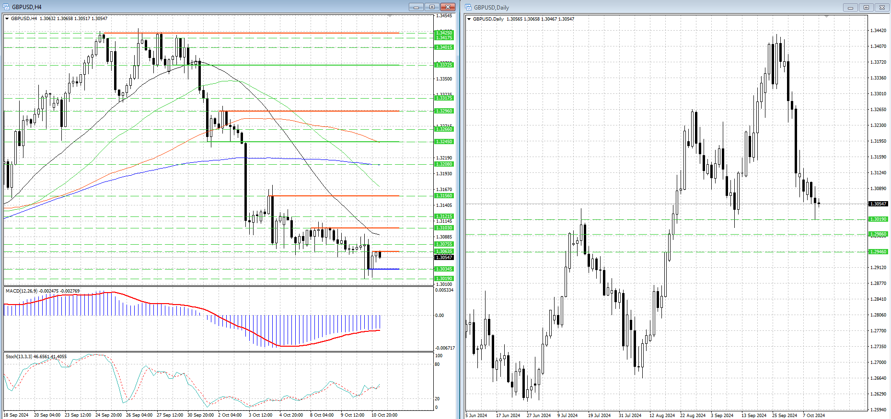891x419 pixels.
Task: Click the chart shift marker on H4 chart
Action: [x=390, y=16]
